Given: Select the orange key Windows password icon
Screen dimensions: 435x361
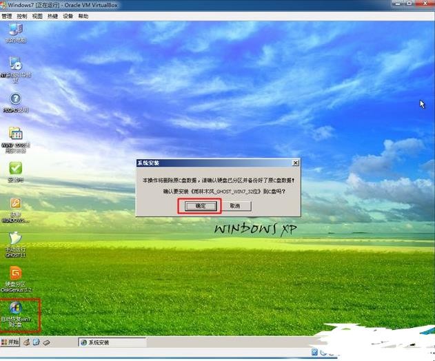Looking at the screenshot, I should click(x=16, y=210).
